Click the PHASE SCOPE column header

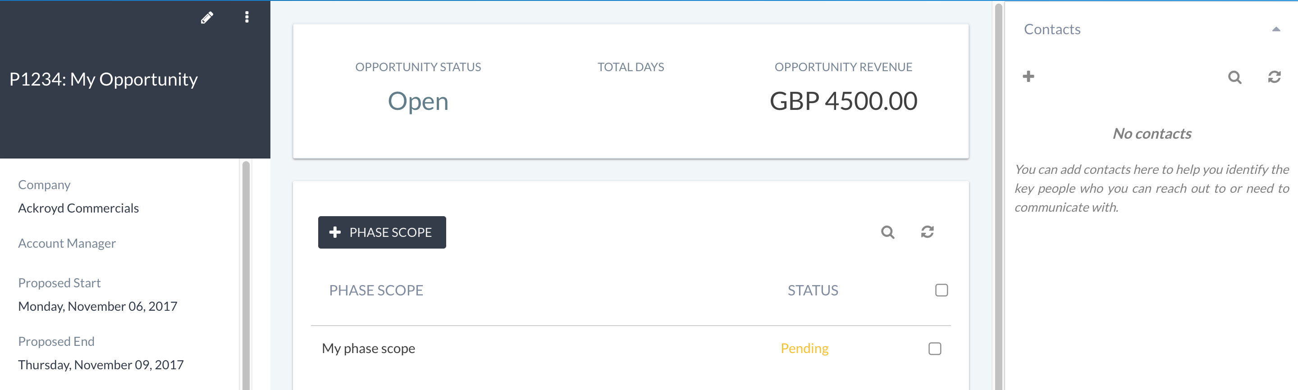(376, 290)
